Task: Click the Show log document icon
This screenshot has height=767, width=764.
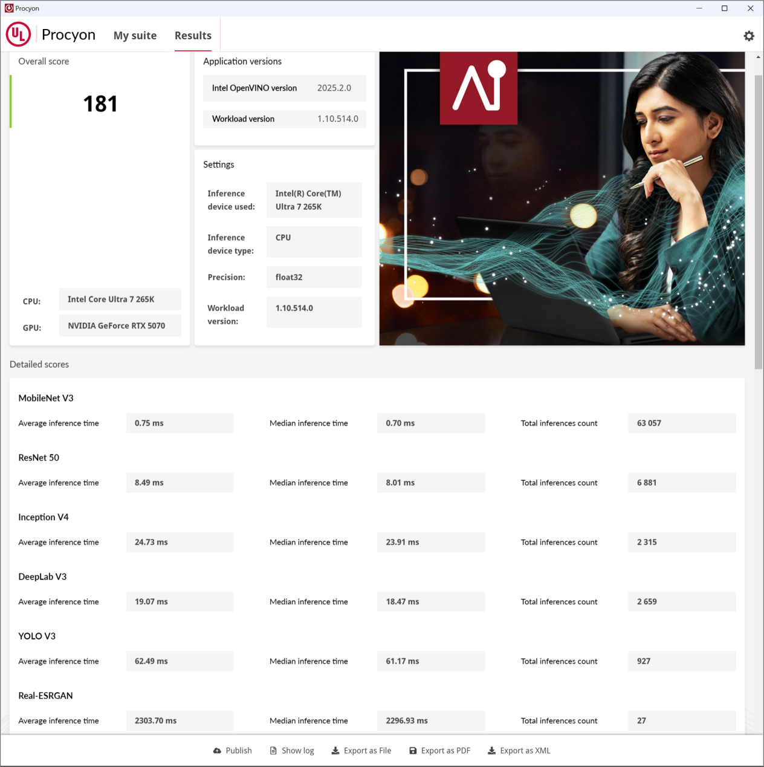Action: [273, 751]
